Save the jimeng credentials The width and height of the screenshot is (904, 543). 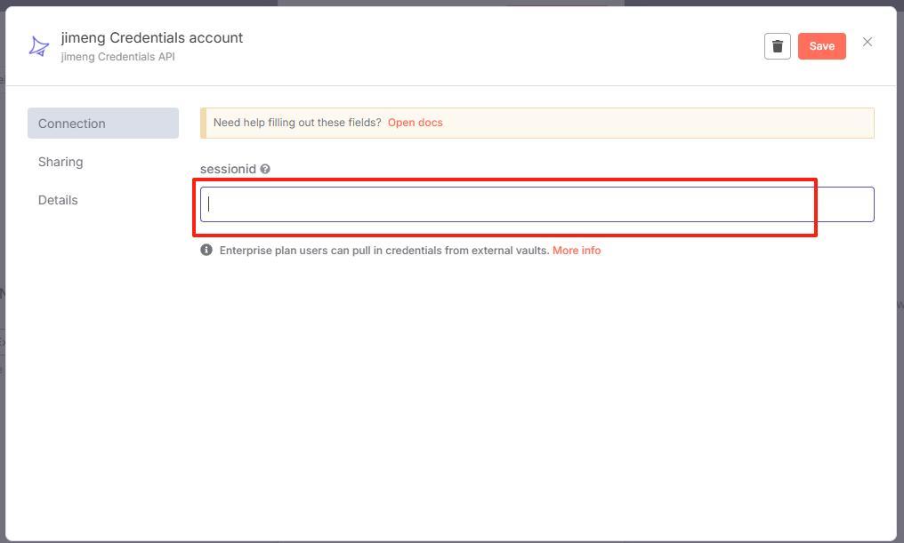coord(821,46)
